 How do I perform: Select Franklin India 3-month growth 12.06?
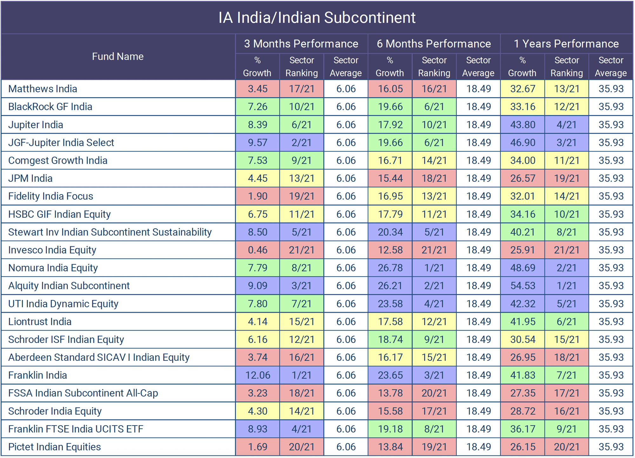[257, 375]
